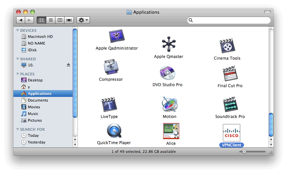The width and height of the screenshot is (287, 174).
Task: Click the file pane scroll down arrow
Action: [x=271, y=144]
